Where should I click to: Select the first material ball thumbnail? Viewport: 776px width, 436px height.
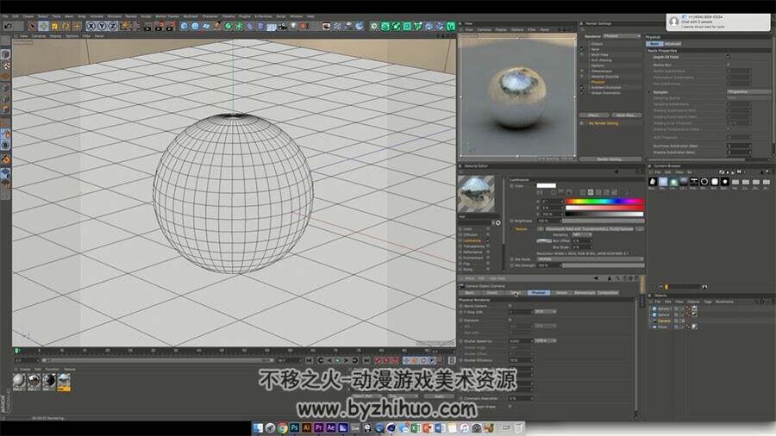click(19, 381)
